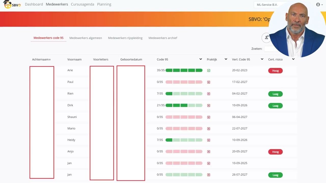Open the Cursusagenda menu item
This screenshot has height=183, width=326.
click(x=83, y=4)
